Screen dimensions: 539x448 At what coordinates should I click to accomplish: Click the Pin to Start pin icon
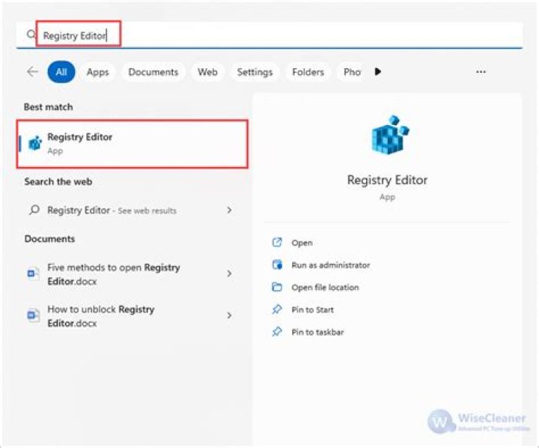[277, 309]
